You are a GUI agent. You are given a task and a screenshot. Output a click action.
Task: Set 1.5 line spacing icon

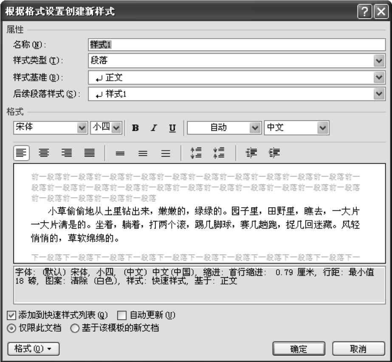click(x=143, y=153)
